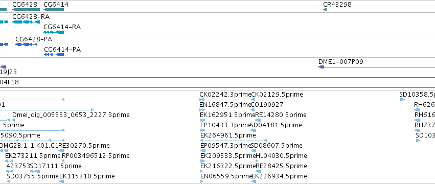This screenshot has height=184, width=435.
Task: Select EST EN16847.5prime
Action: [225, 105]
